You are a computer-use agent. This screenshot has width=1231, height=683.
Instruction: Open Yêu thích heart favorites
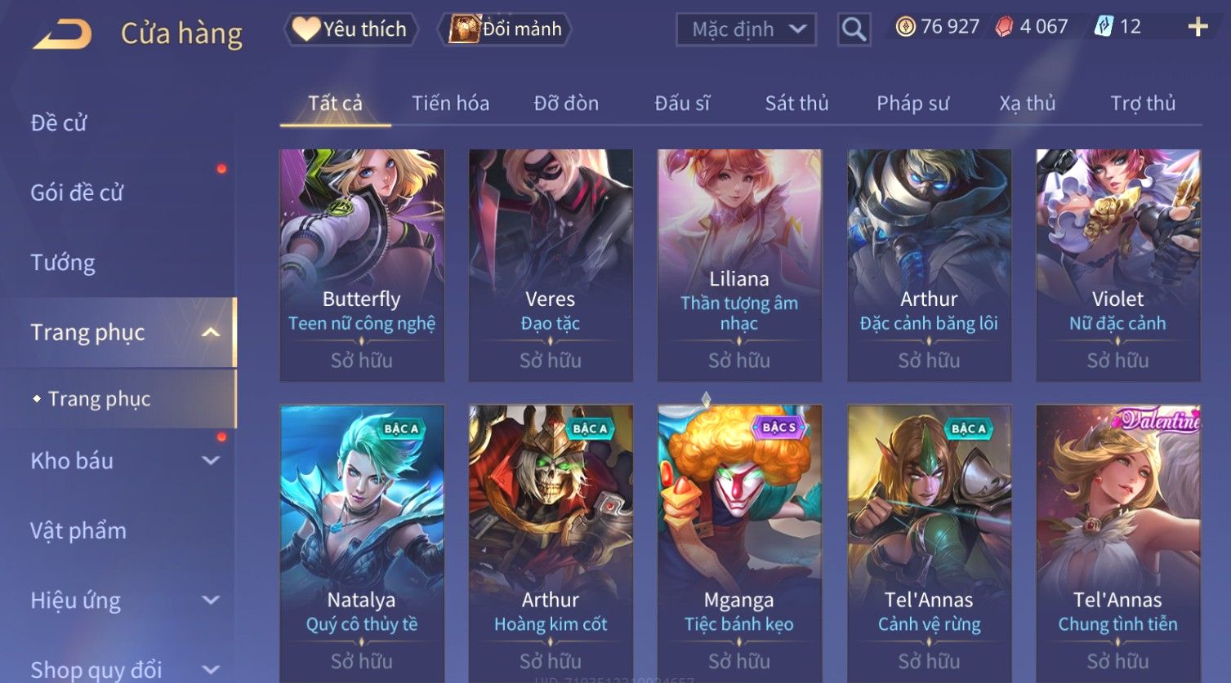[350, 29]
